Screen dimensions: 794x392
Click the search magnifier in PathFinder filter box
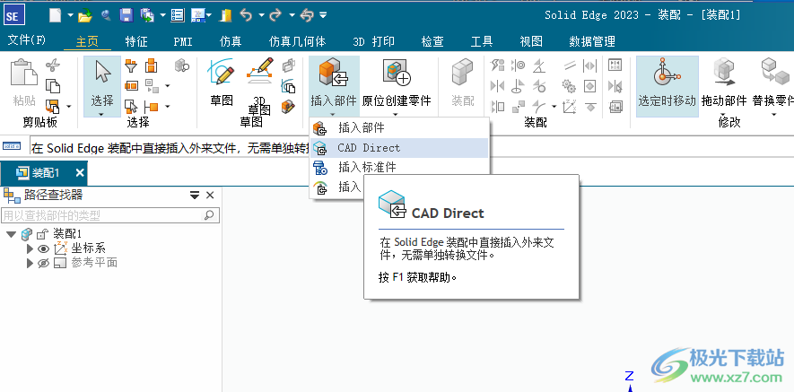click(209, 215)
